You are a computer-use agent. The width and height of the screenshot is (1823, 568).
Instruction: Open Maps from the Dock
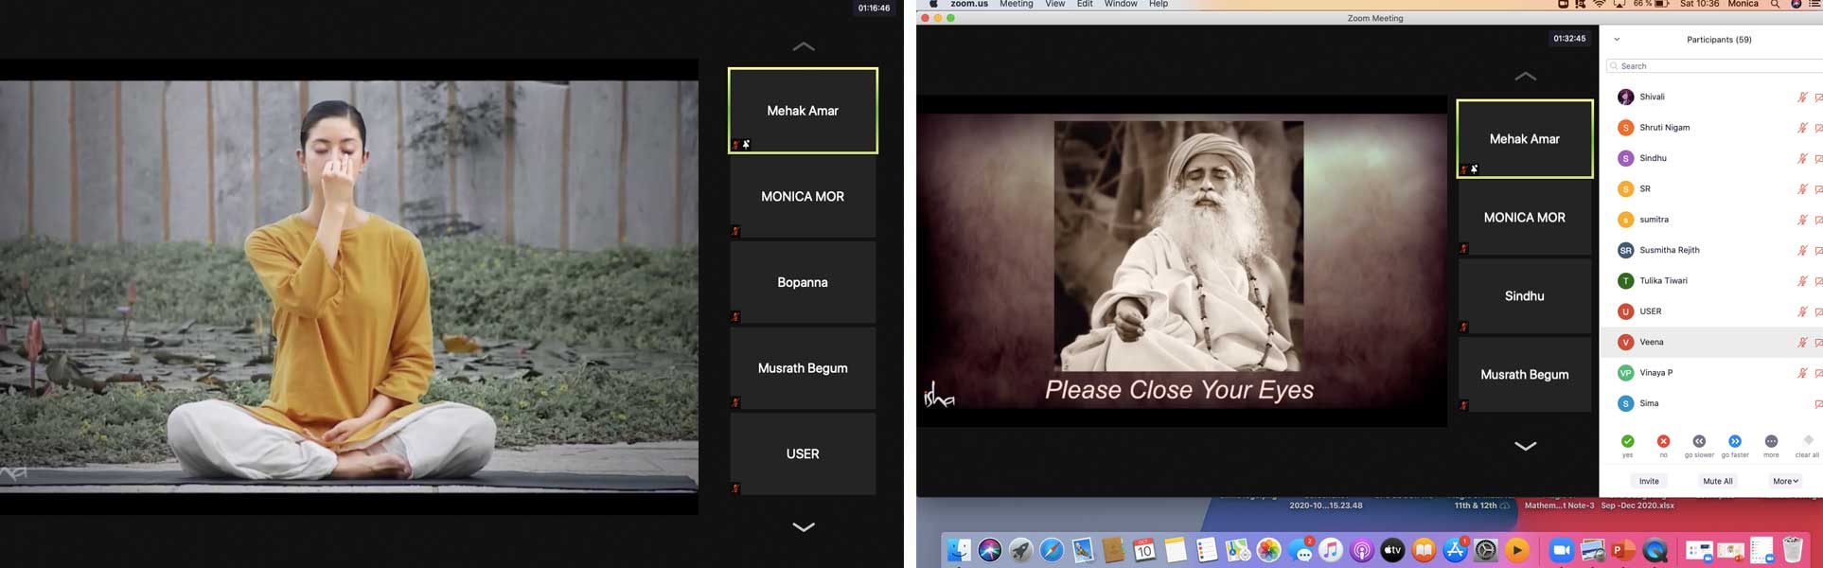click(1237, 550)
